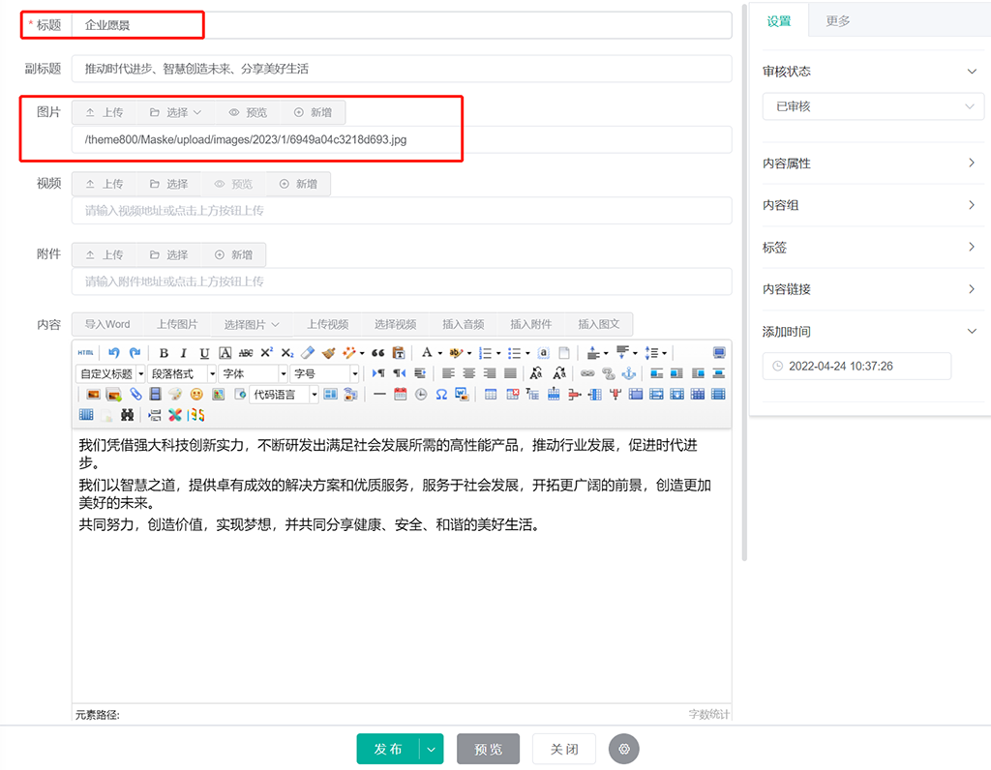
Task: Select the 设置 tab
Action: pos(779,20)
